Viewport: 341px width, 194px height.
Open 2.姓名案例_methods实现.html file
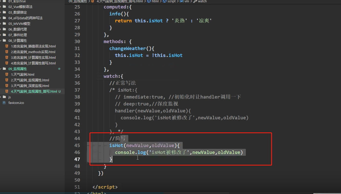tap(33, 52)
